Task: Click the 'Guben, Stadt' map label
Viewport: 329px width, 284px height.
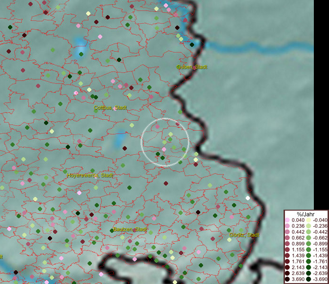Action: 192,67
